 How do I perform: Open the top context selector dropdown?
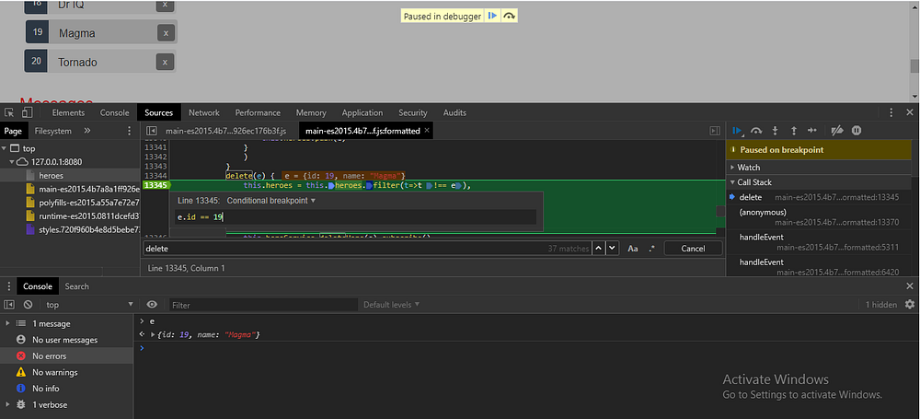tap(90, 305)
